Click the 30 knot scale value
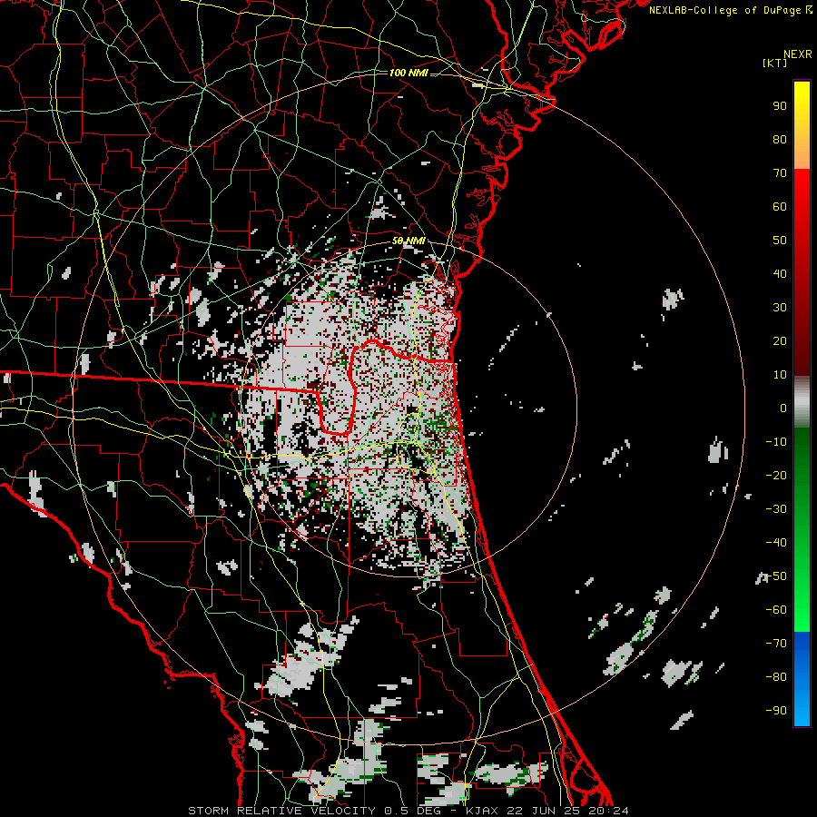 (x=780, y=308)
